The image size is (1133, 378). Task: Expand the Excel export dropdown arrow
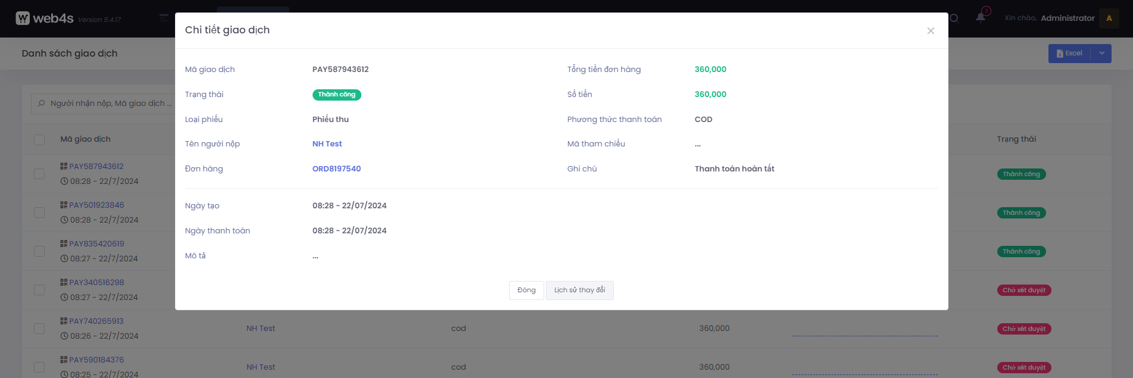click(1101, 54)
